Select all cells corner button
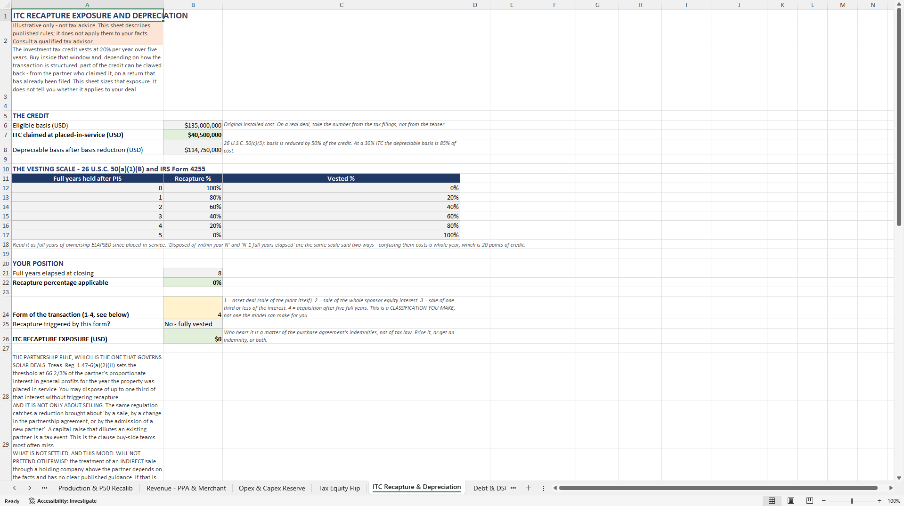The height and width of the screenshot is (506, 904). point(6,5)
